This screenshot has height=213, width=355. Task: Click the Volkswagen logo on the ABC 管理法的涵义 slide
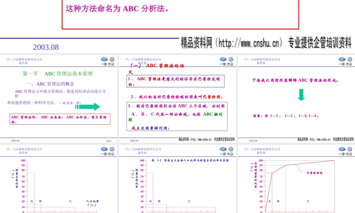pos(231,59)
